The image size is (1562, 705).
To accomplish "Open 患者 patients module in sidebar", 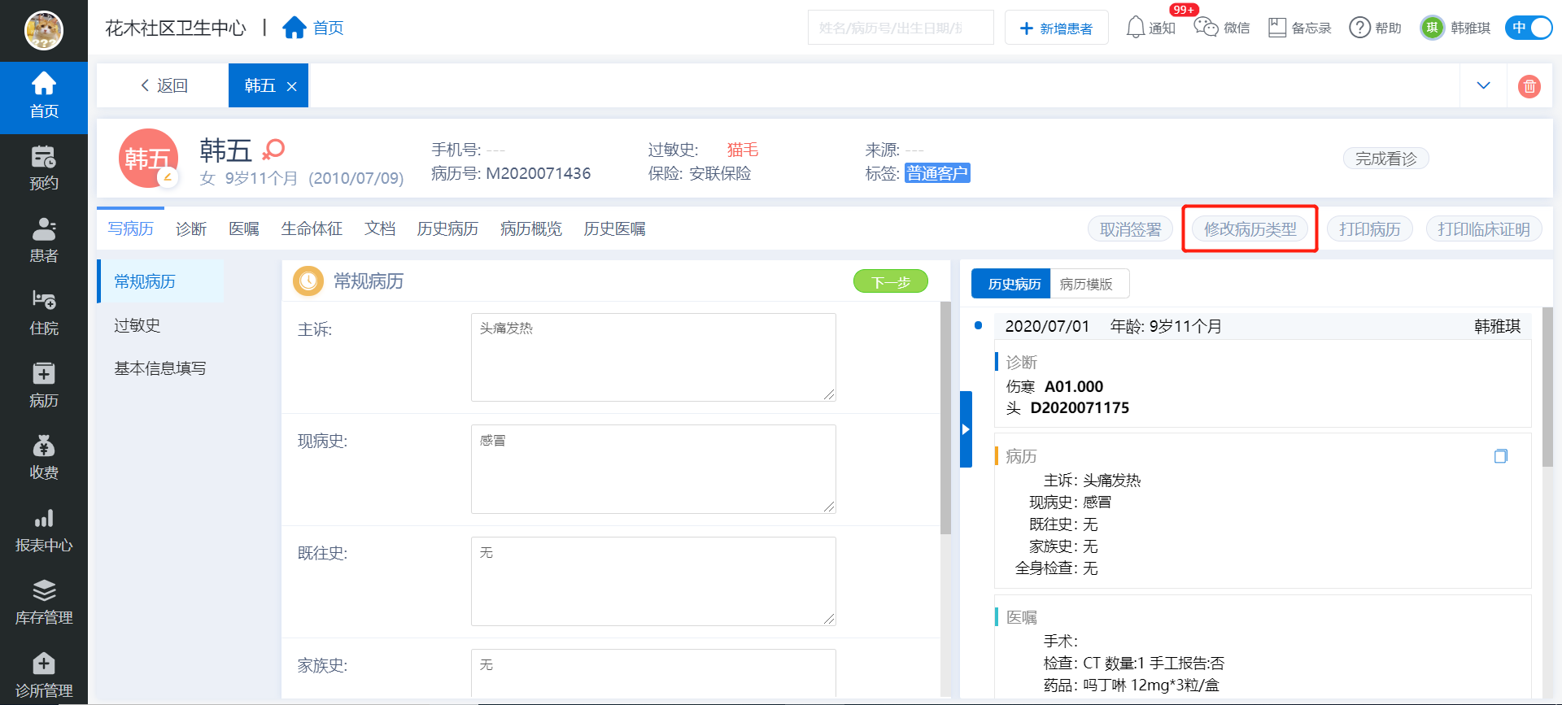I will pos(44,241).
